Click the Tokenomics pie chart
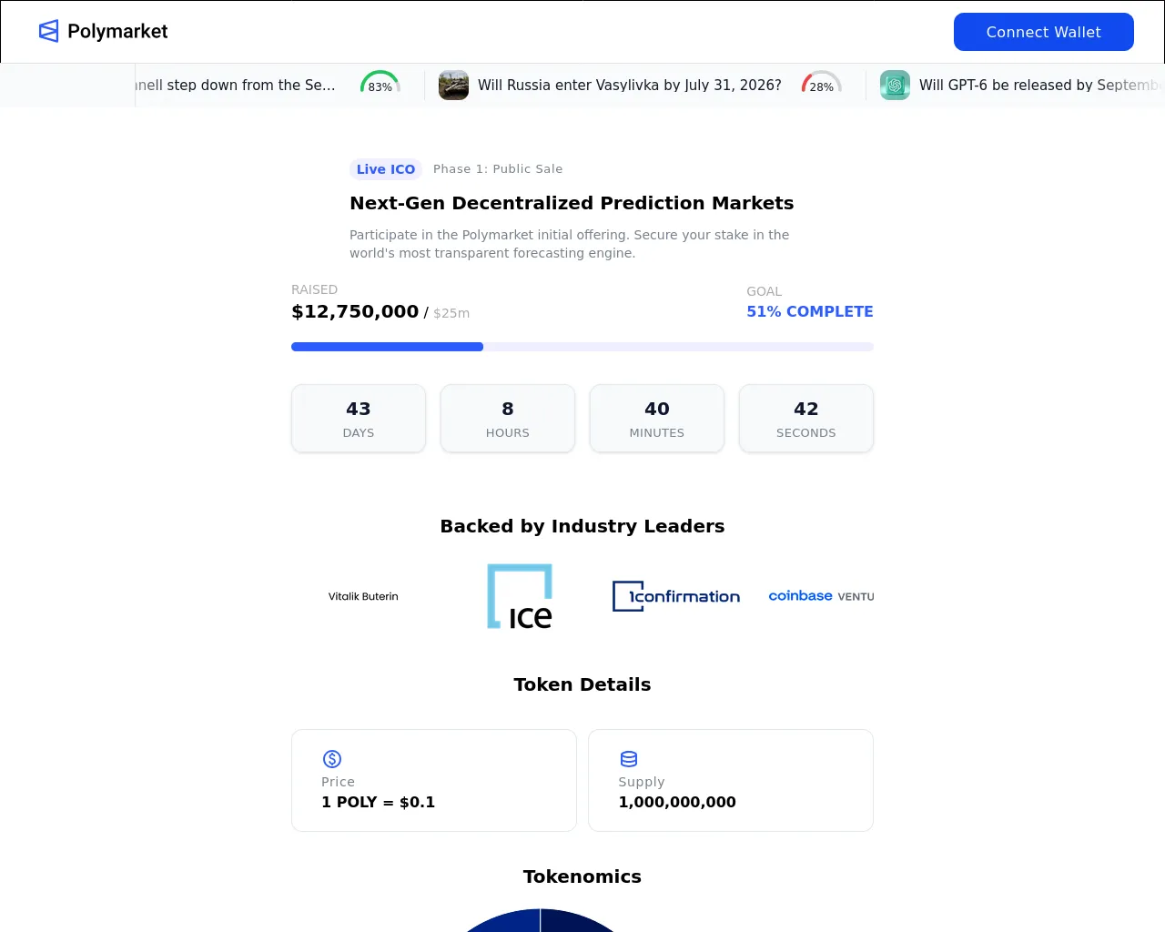 (x=541, y=920)
